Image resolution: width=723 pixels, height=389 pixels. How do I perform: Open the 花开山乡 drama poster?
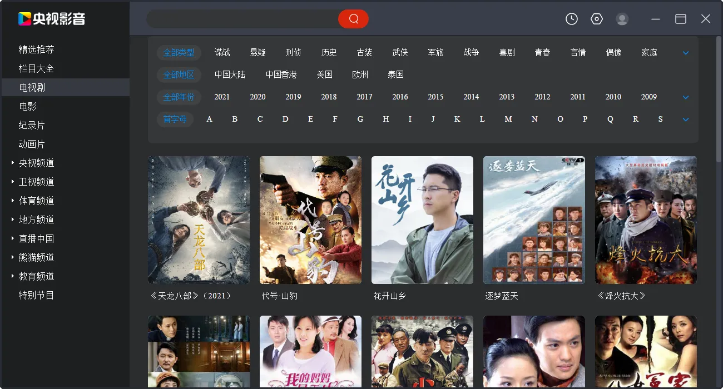422,220
